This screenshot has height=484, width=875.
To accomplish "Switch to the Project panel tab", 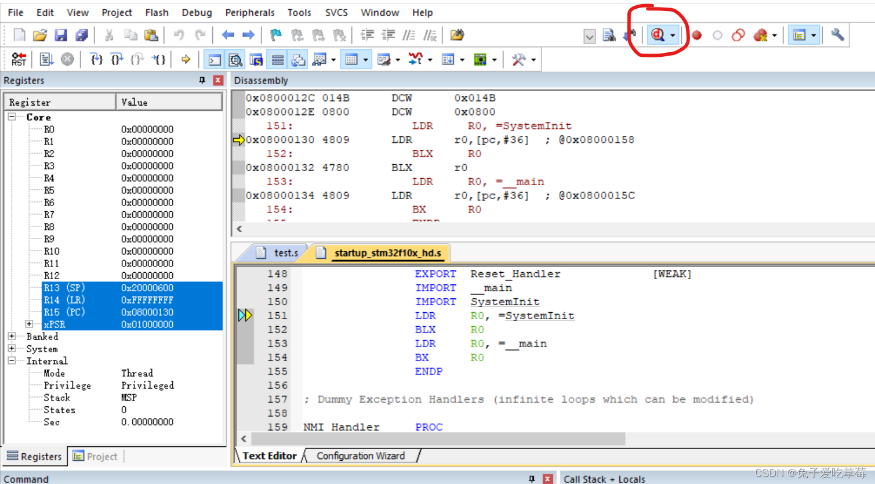I will [x=95, y=456].
